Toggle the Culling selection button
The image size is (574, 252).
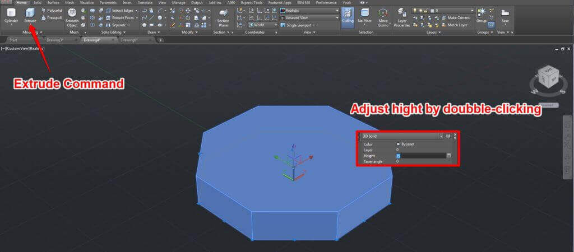(348, 17)
